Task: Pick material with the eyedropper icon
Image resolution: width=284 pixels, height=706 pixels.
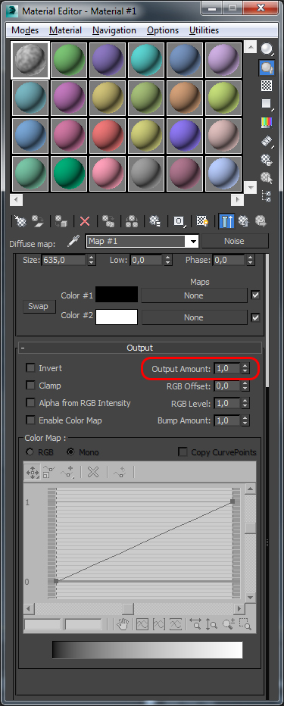Action: pos(73,242)
